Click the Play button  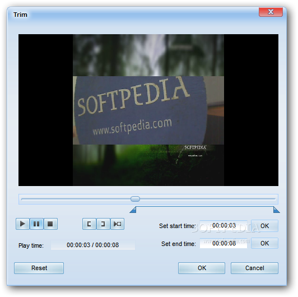[x=22, y=224]
